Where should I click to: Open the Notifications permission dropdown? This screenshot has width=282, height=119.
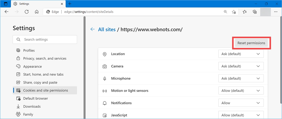click(x=241, y=103)
